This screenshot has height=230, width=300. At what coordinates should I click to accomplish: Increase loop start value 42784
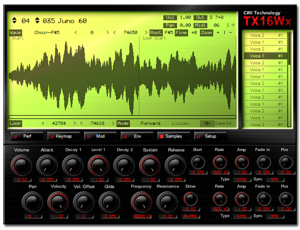click(x=75, y=124)
